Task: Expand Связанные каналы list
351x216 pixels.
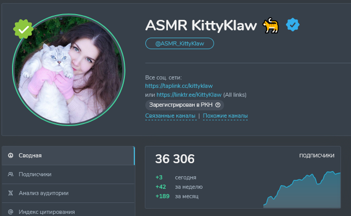Action: 171,116
